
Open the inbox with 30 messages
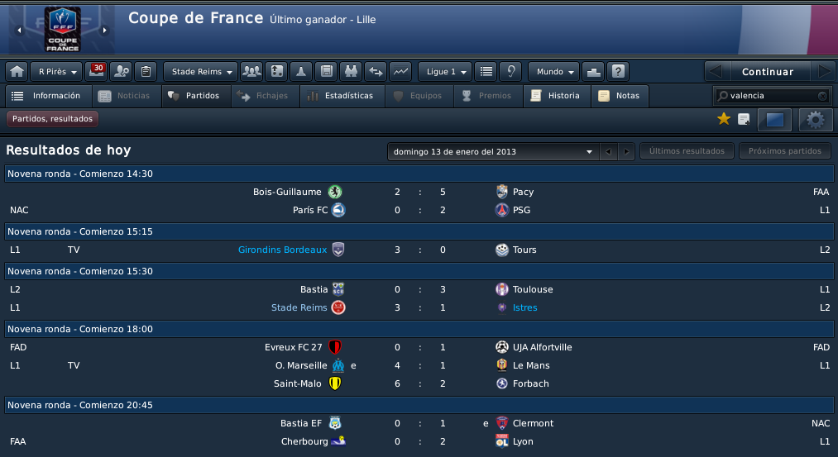point(96,71)
